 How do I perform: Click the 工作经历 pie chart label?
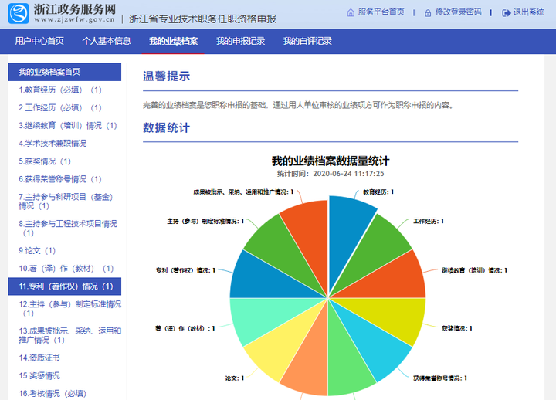[425, 221]
